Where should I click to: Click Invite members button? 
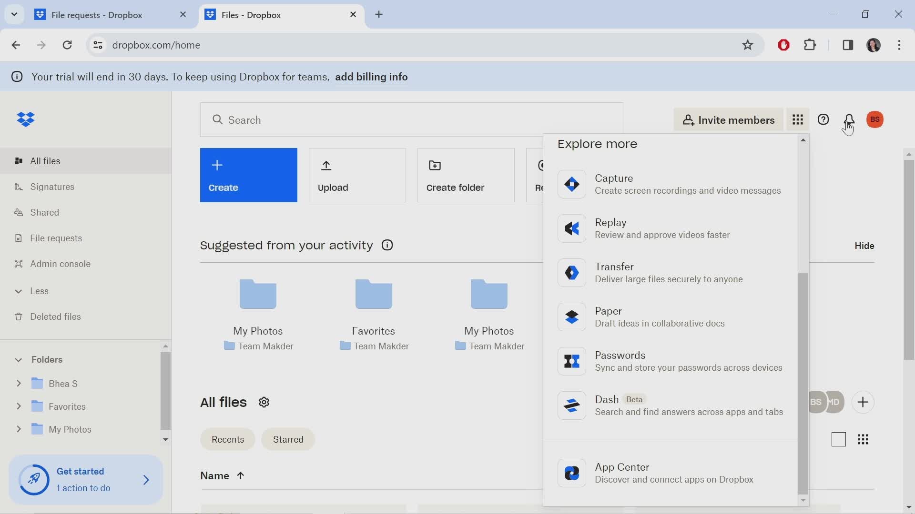(x=728, y=119)
